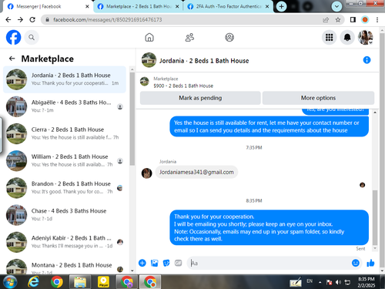The height and width of the screenshot is (289, 385).
Task: Switch to Marketplace - 2 Beds 1 Bath tab
Action: [x=139, y=6]
